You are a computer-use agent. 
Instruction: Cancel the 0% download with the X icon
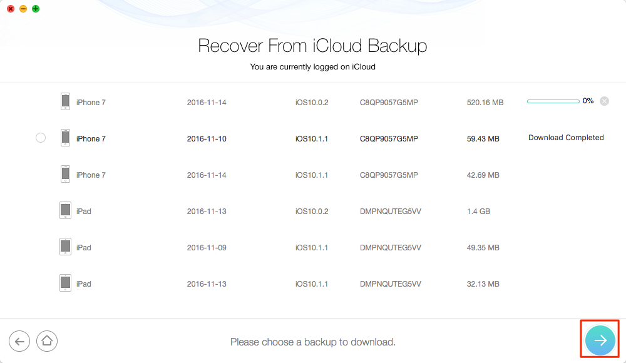pyautogui.click(x=605, y=101)
